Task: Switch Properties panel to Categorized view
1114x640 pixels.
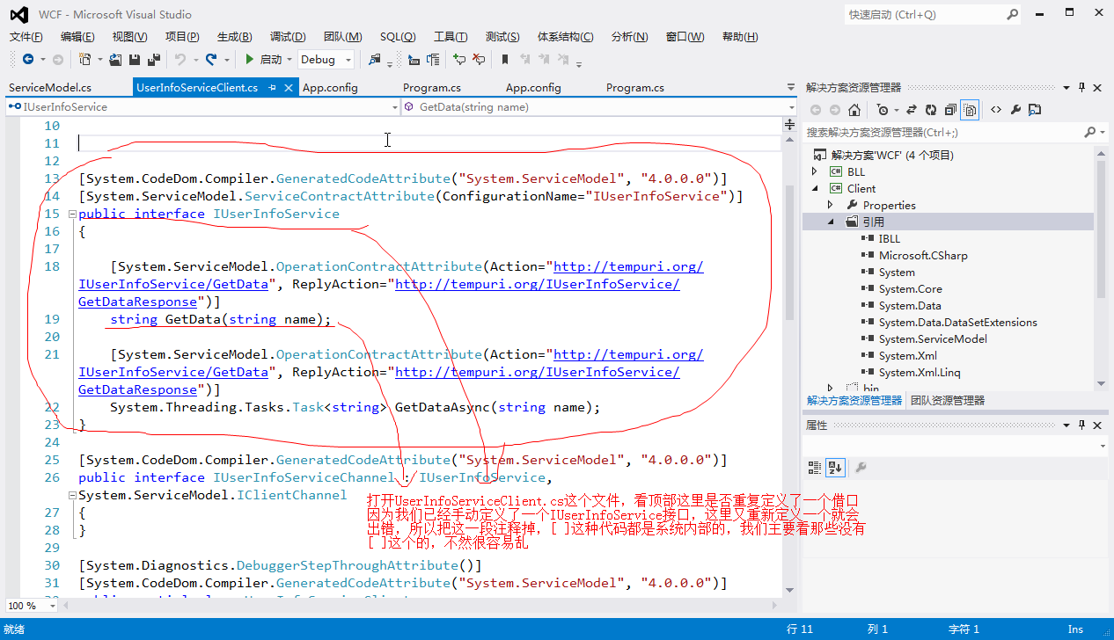Action: click(815, 467)
